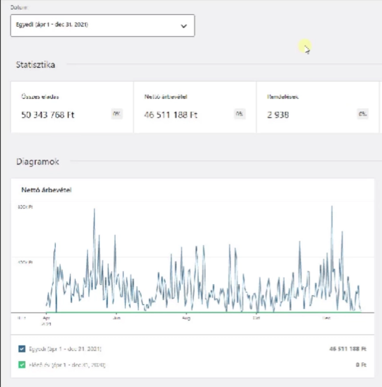Click the Diagramok section heading
This screenshot has height=387, width=382.
37,161
